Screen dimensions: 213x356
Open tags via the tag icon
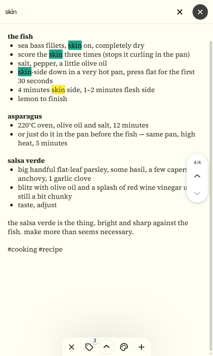(89, 347)
